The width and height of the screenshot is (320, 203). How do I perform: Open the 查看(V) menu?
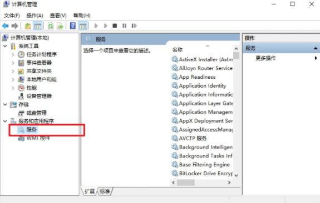58,16
